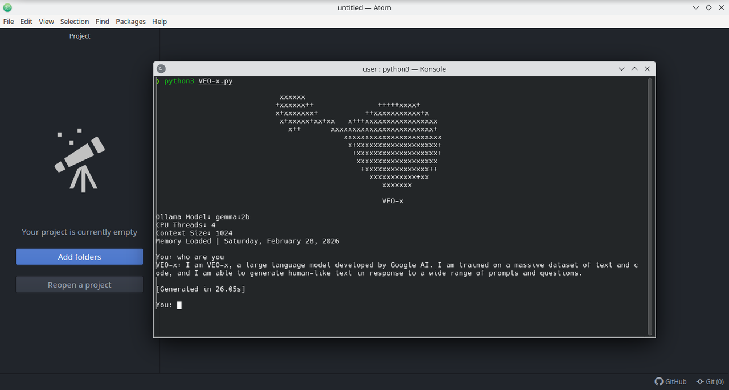Image resolution: width=729 pixels, height=390 pixels.
Task: Open the Find menu in Atom
Action: click(x=103, y=22)
